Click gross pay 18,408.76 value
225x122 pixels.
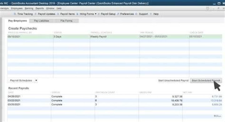tap(177, 101)
